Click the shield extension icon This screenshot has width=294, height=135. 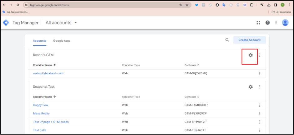click(x=238, y=5)
